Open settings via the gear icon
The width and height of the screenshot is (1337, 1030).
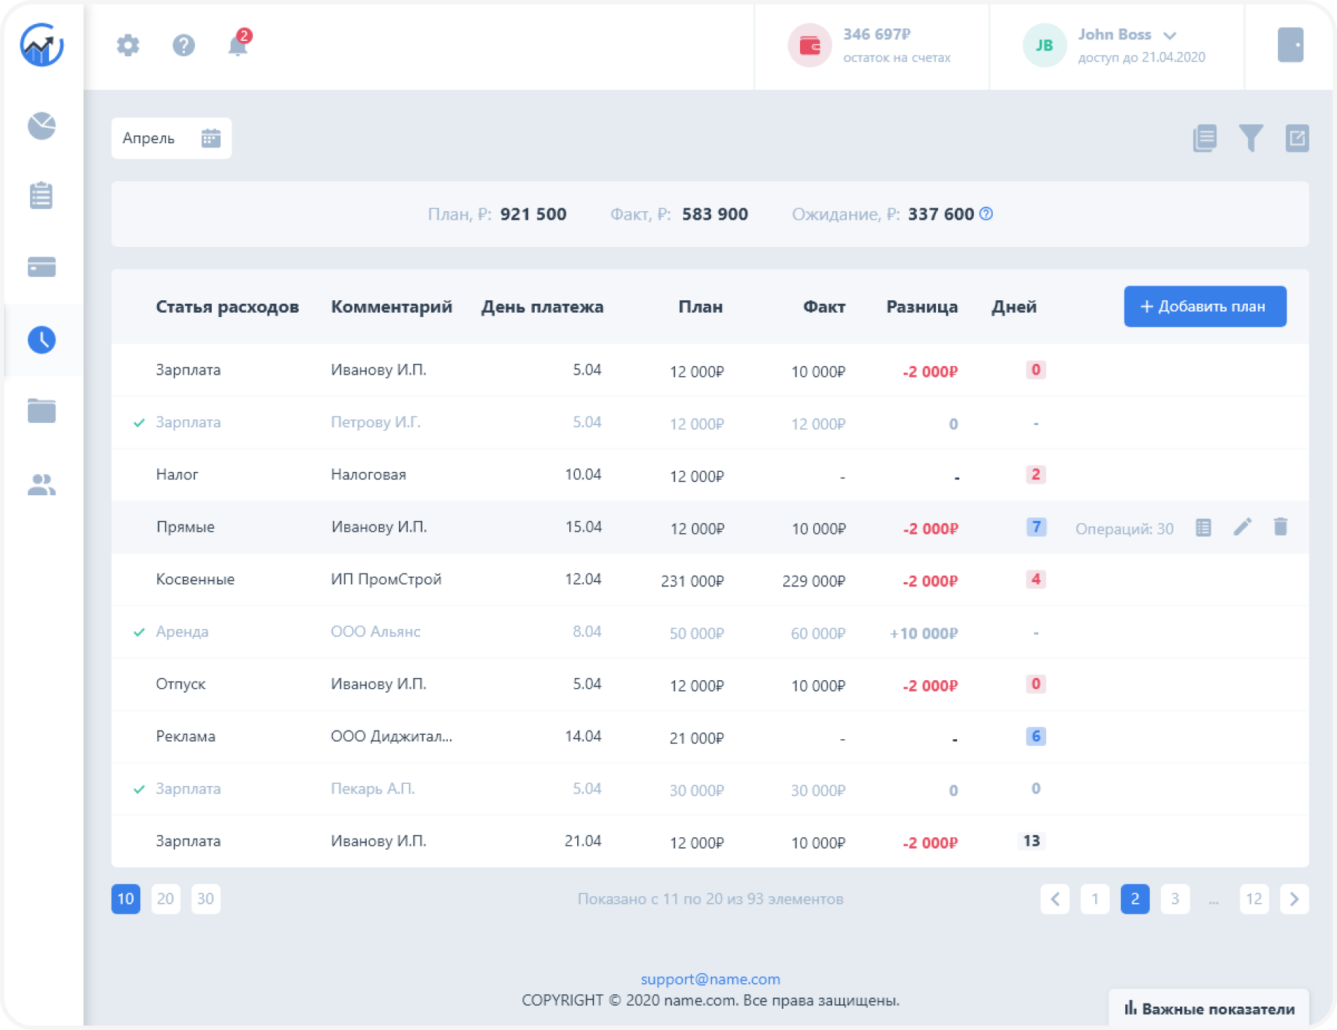[x=128, y=45]
